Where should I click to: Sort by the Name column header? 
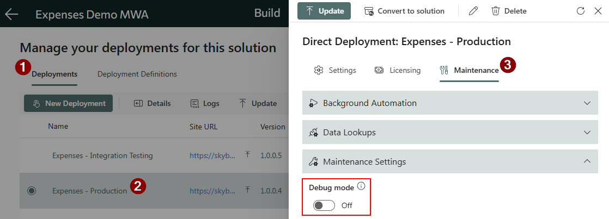58,127
